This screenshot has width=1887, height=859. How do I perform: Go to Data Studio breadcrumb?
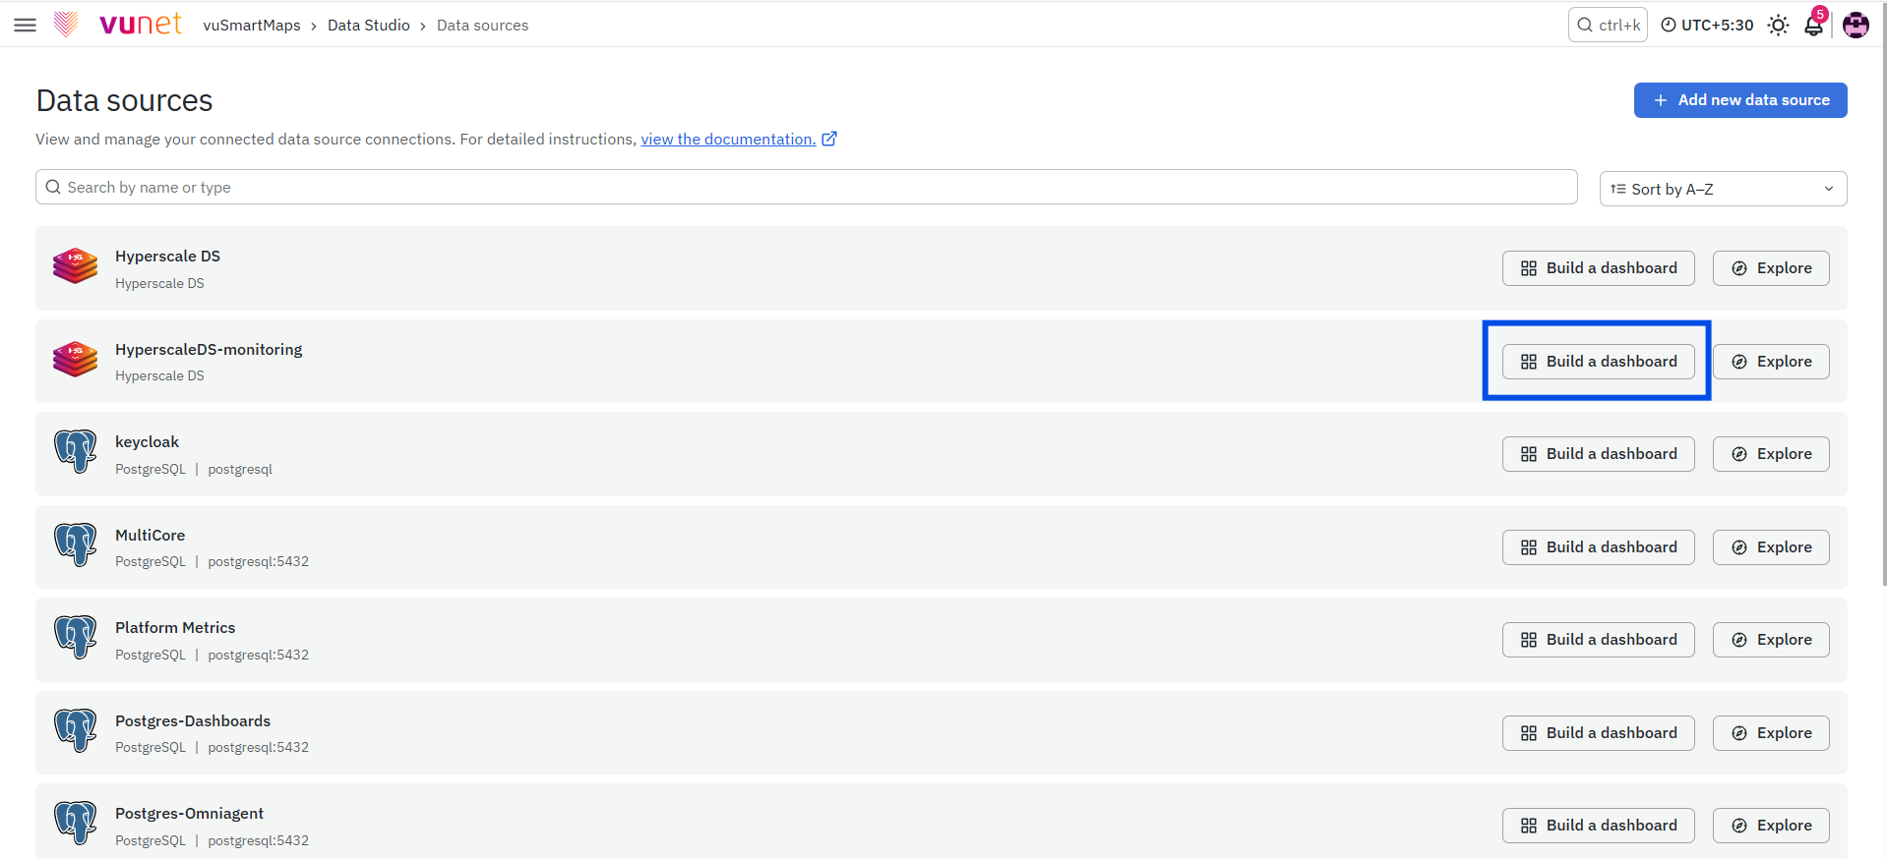[x=369, y=26]
